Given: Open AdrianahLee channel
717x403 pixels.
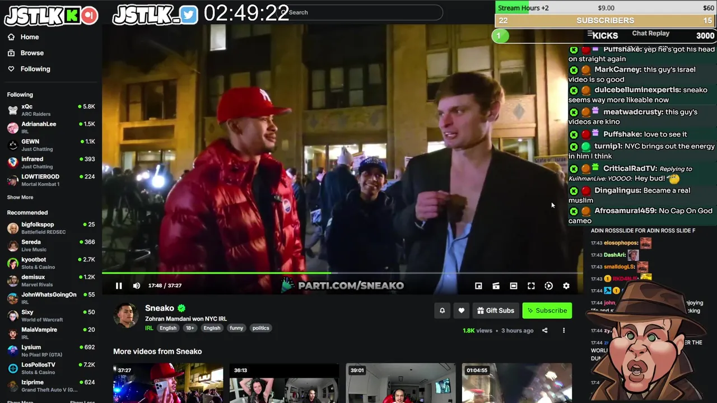Looking at the screenshot, I should point(51,127).
